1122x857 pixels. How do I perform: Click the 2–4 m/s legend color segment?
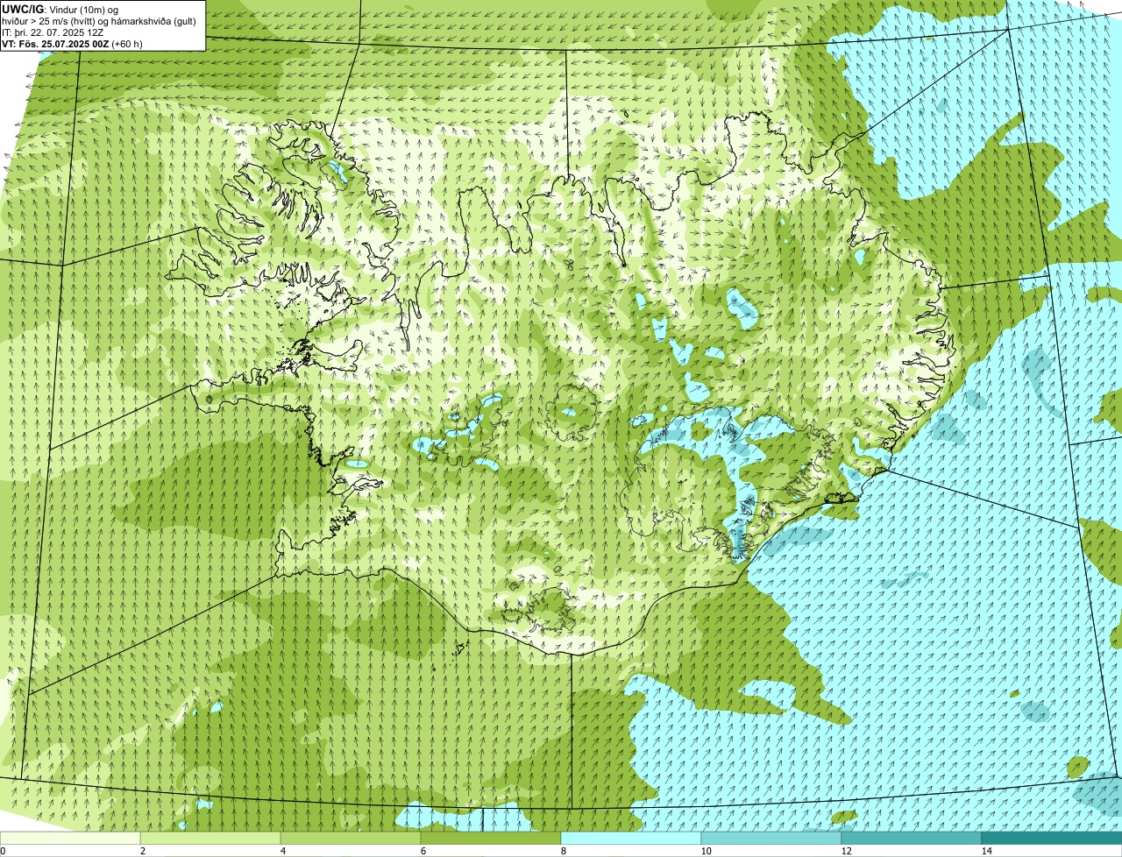click(x=210, y=838)
